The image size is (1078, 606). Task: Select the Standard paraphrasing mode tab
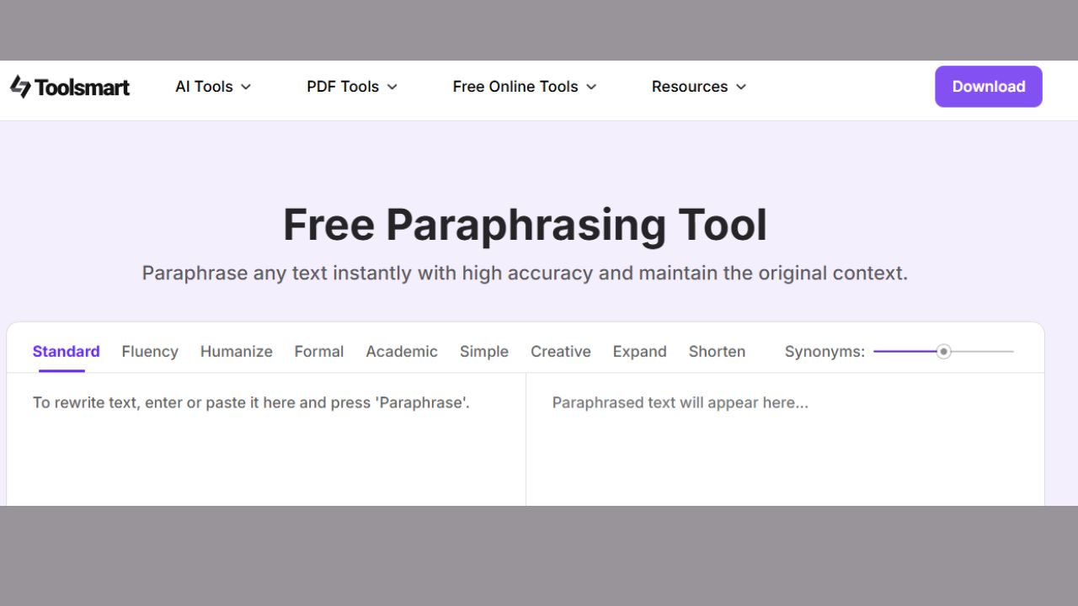point(66,351)
